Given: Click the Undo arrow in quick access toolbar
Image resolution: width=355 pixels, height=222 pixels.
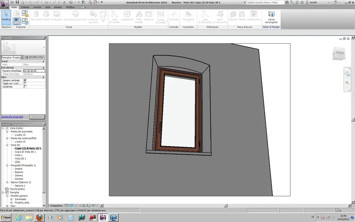Looking at the screenshot, I should click(x=30, y=2).
